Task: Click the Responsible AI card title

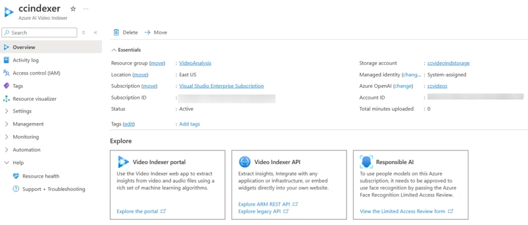Action: pos(394,162)
